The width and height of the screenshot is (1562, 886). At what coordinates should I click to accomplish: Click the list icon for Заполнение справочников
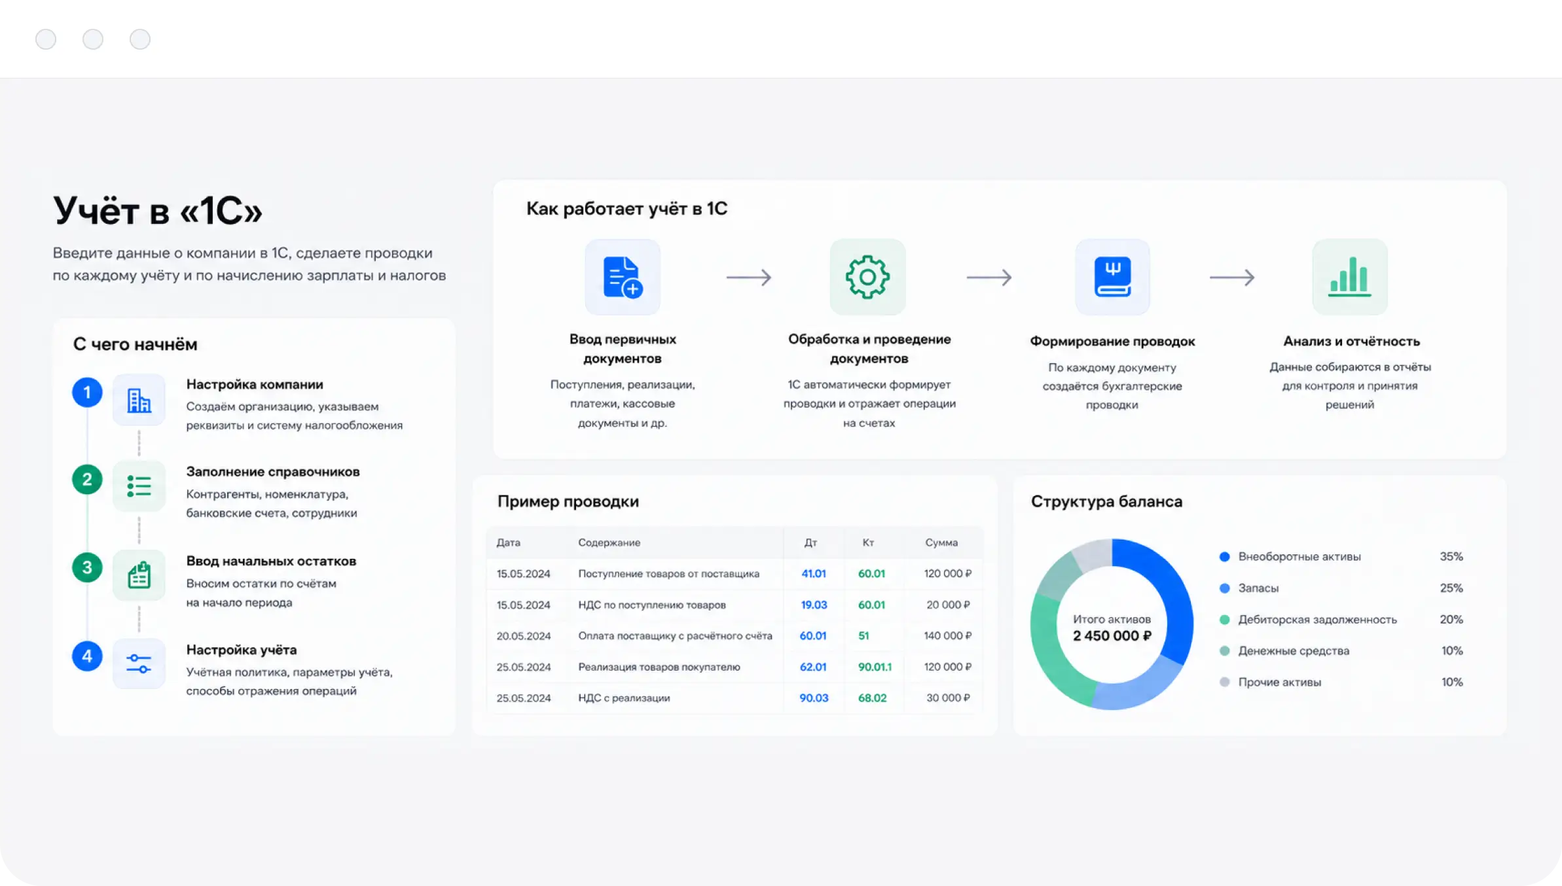(x=139, y=486)
